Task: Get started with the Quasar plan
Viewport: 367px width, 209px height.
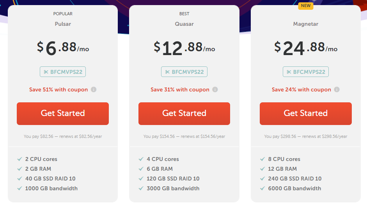Action: [184, 114]
